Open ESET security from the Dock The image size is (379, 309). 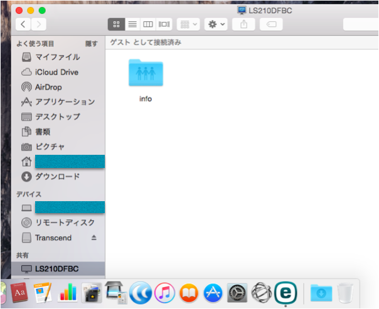(x=286, y=293)
